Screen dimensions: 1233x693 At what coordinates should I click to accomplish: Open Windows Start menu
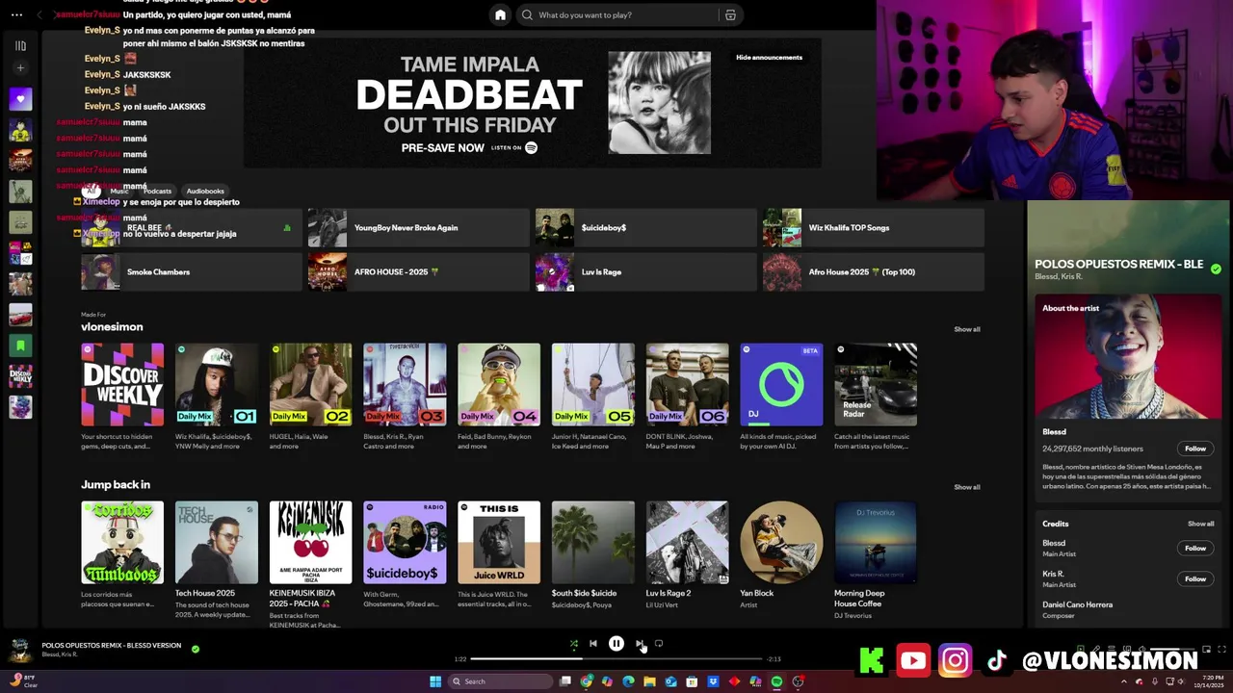pos(435,681)
